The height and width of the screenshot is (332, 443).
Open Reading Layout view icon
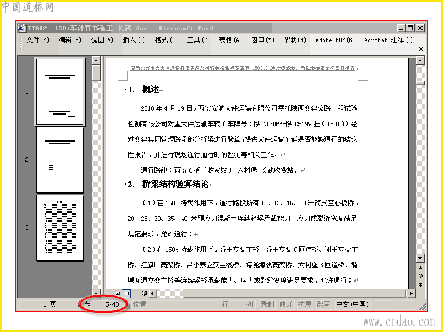[x=144, y=294]
